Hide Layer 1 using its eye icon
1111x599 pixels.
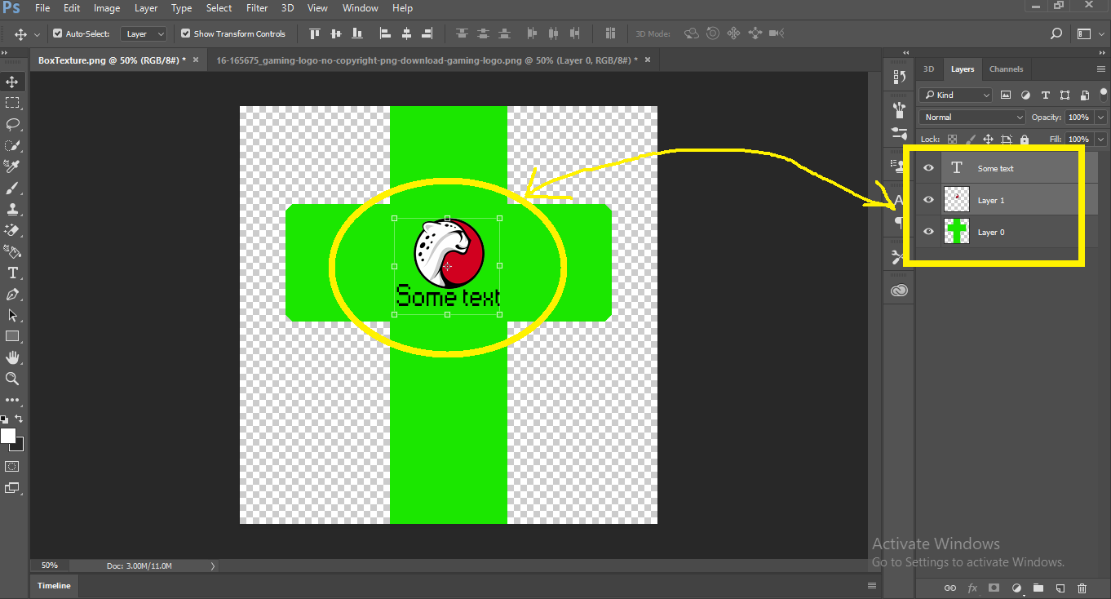(928, 200)
